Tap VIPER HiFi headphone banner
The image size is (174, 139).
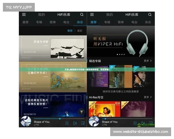121,42
